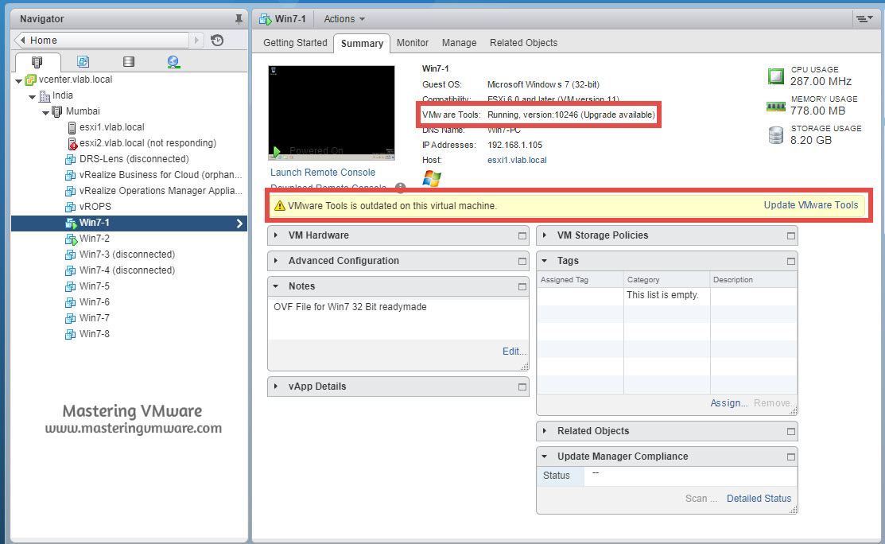Assign a tag via Assign link

pos(728,403)
